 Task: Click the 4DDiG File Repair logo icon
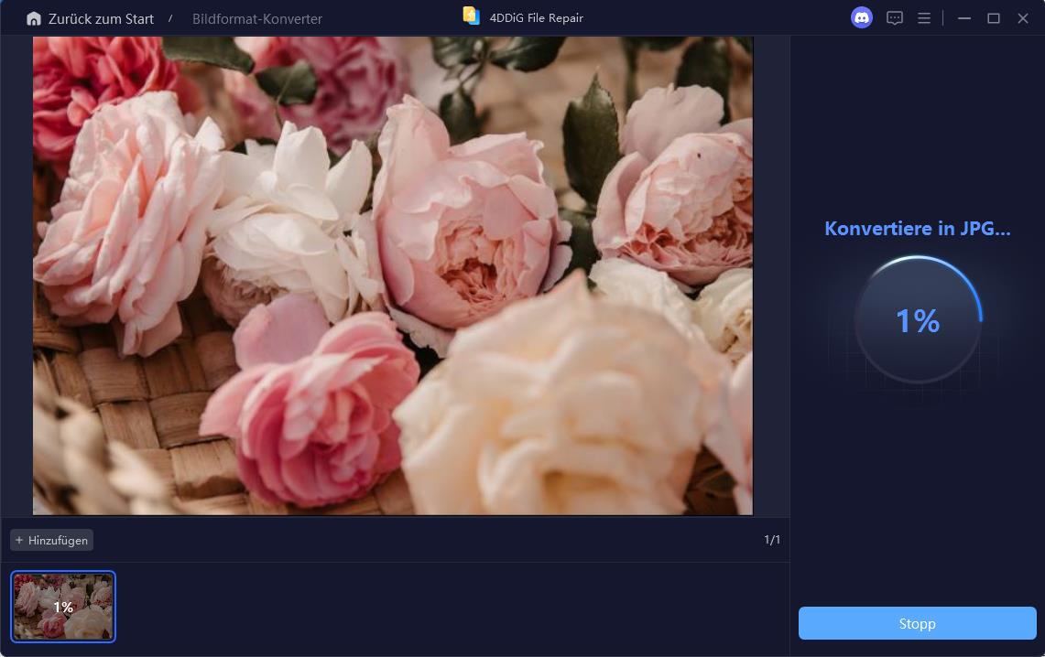tap(471, 16)
